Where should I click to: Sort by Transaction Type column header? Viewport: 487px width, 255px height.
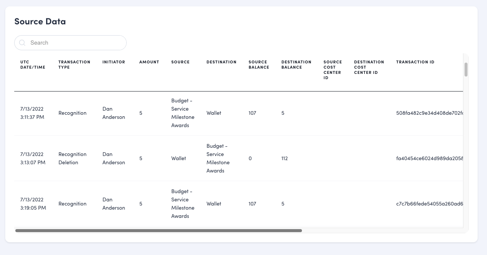pyautogui.click(x=74, y=64)
